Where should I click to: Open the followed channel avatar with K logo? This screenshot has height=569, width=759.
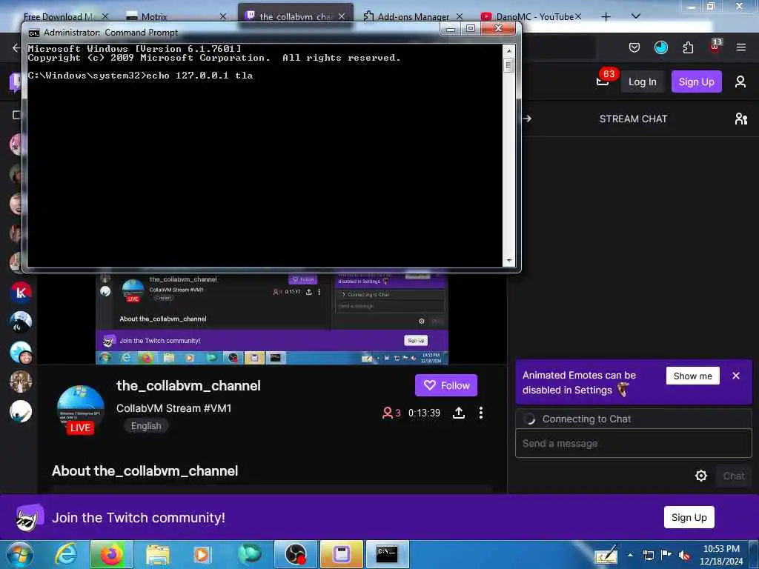[x=21, y=292]
